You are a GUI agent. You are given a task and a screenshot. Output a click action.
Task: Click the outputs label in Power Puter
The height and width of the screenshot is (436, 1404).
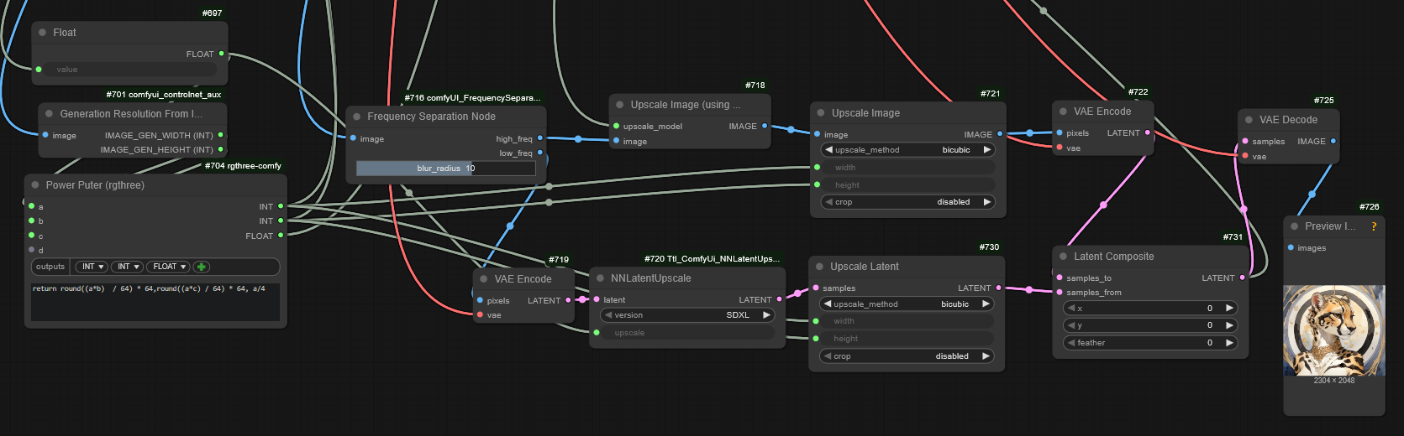[x=50, y=267]
